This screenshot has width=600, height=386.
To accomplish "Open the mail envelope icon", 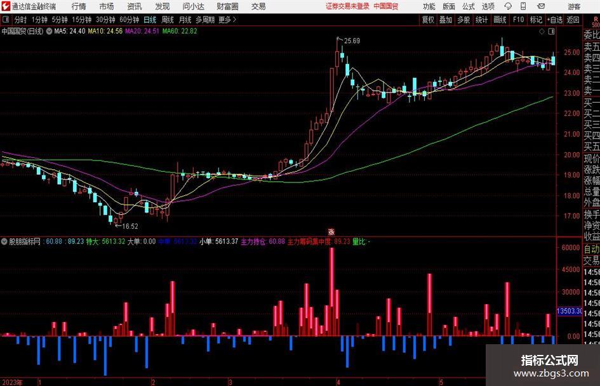I will 541,6.
